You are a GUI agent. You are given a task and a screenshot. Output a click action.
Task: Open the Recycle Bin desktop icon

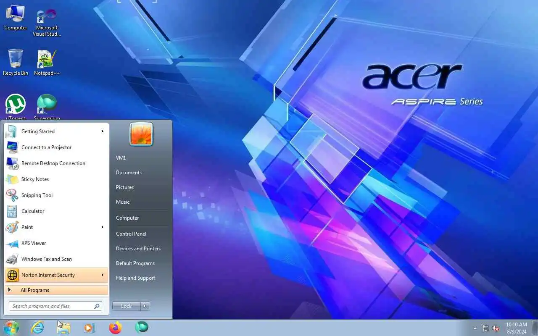point(16,63)
